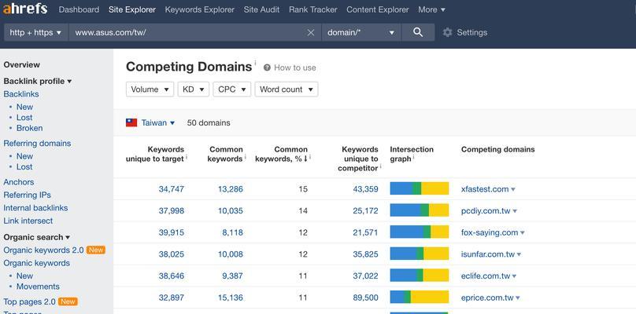This screenshot has height=314, width=636.
Task: Open the http + https protocol dropdown
Action: pos(36,32)
